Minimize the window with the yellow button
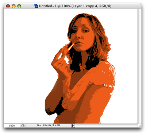Screen dimensions: 146x134 [x=14, y=6]
